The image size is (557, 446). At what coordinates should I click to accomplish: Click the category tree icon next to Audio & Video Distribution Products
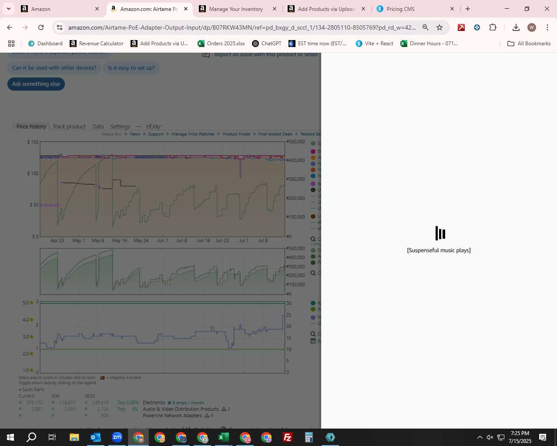pos(224,409)
